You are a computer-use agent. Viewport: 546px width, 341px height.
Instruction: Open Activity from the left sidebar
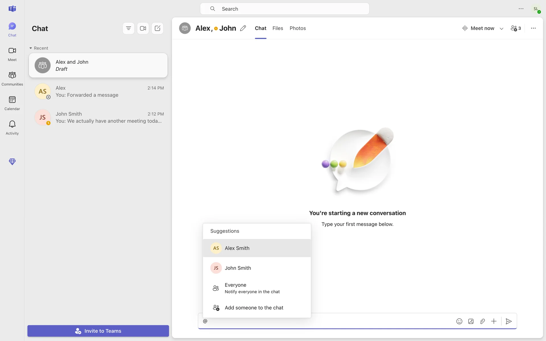(12, 127)
